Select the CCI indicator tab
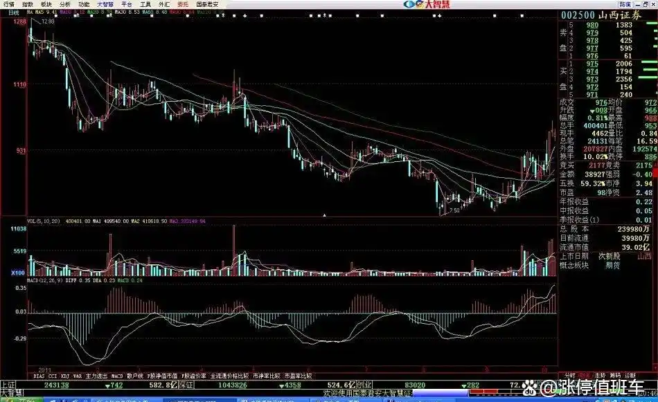658x402 pixels. [x=53, y=376]
